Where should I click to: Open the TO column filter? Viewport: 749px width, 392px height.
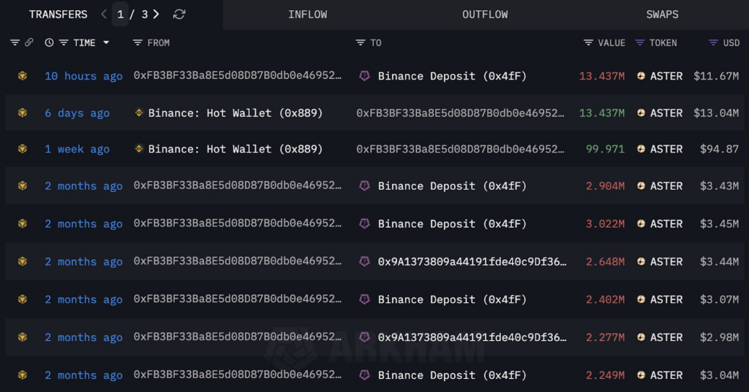(361, 43)
